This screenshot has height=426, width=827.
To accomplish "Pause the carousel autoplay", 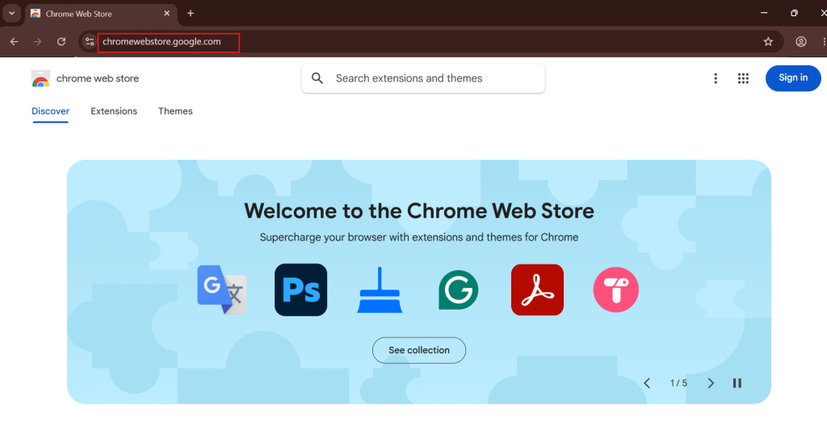I will point(737,383).
